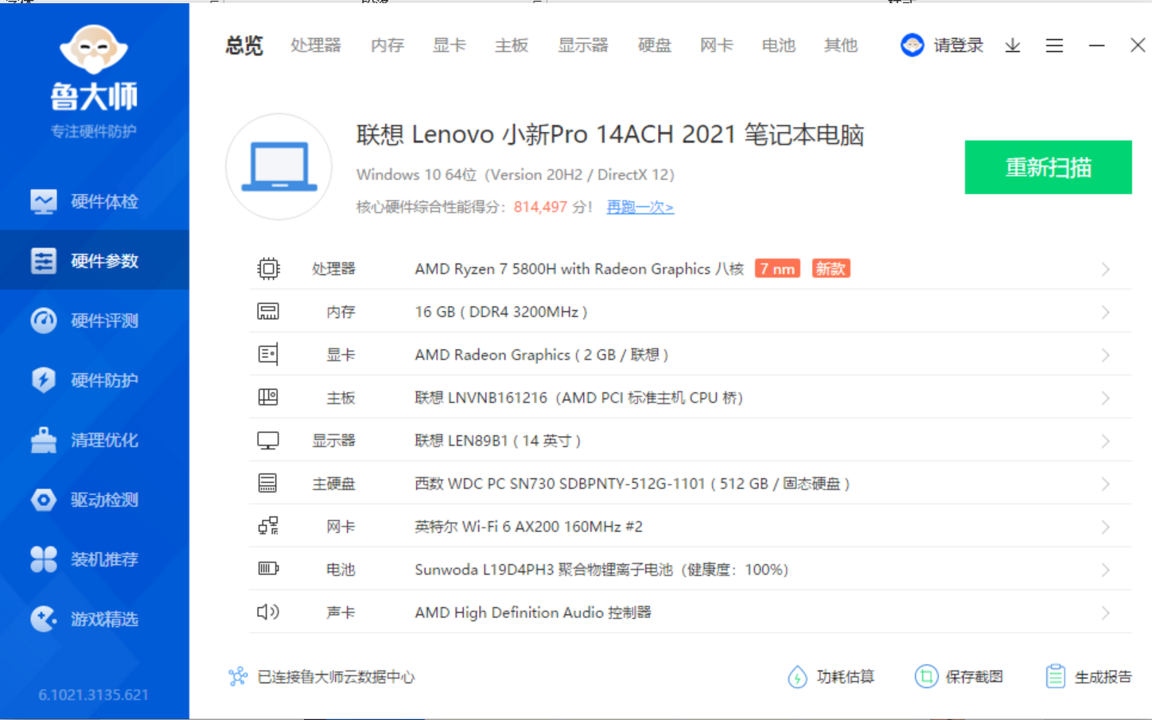Viewport: 1152px width, 720px height.
Task: Switch to the 其他 tab
Action: point(841,45)
